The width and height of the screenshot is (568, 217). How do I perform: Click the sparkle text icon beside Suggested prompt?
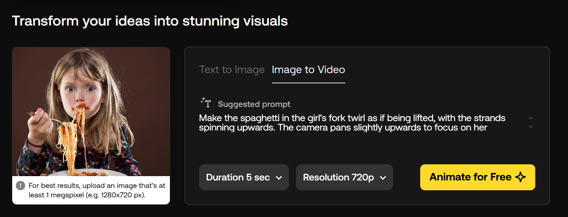206,103
